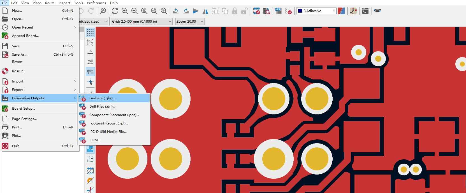The width and height of the screenshot is (466, 193).
Task: Refresh the board view
Action: 115,11
